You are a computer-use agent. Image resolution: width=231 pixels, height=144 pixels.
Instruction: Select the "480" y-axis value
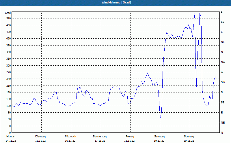click(x=8, y=25)
